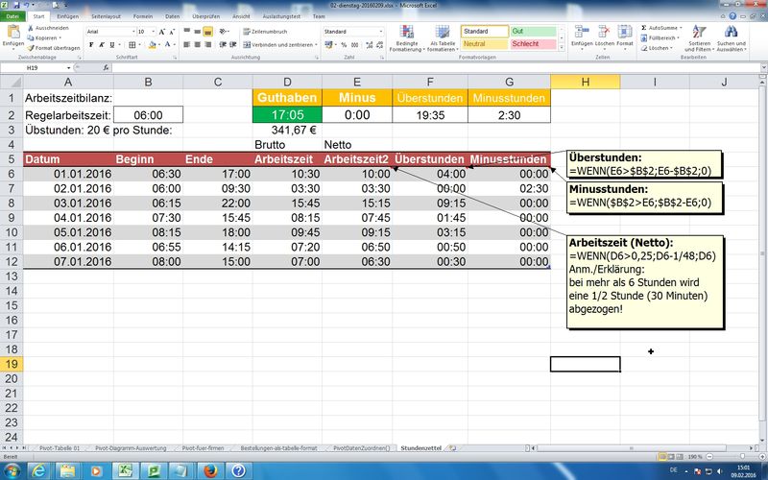768x480 pixels.
Task: Click Verbinden und zentrieren button
Action: tap(278, 44)
